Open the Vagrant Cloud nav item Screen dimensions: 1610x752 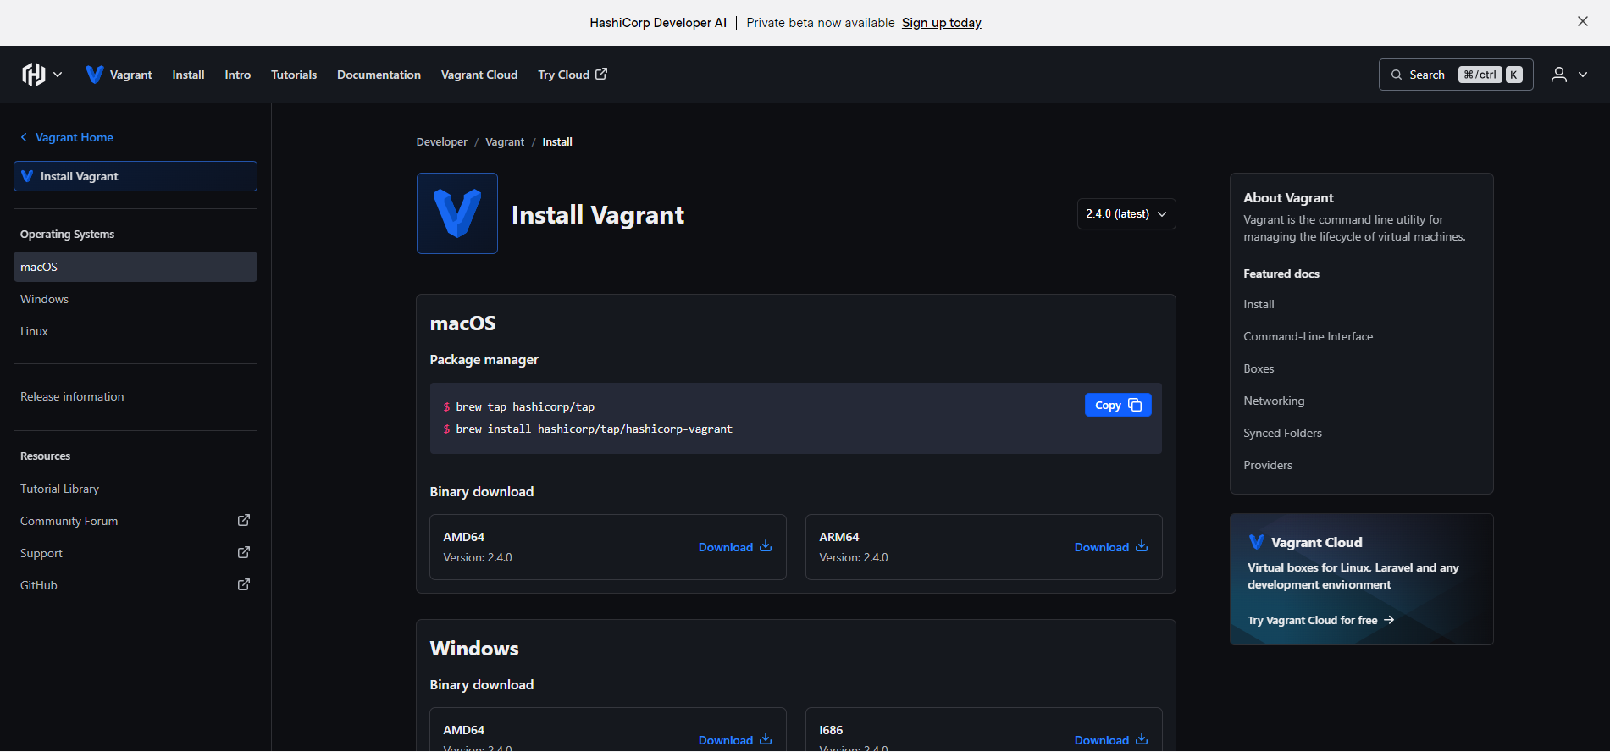pos(479,75)
